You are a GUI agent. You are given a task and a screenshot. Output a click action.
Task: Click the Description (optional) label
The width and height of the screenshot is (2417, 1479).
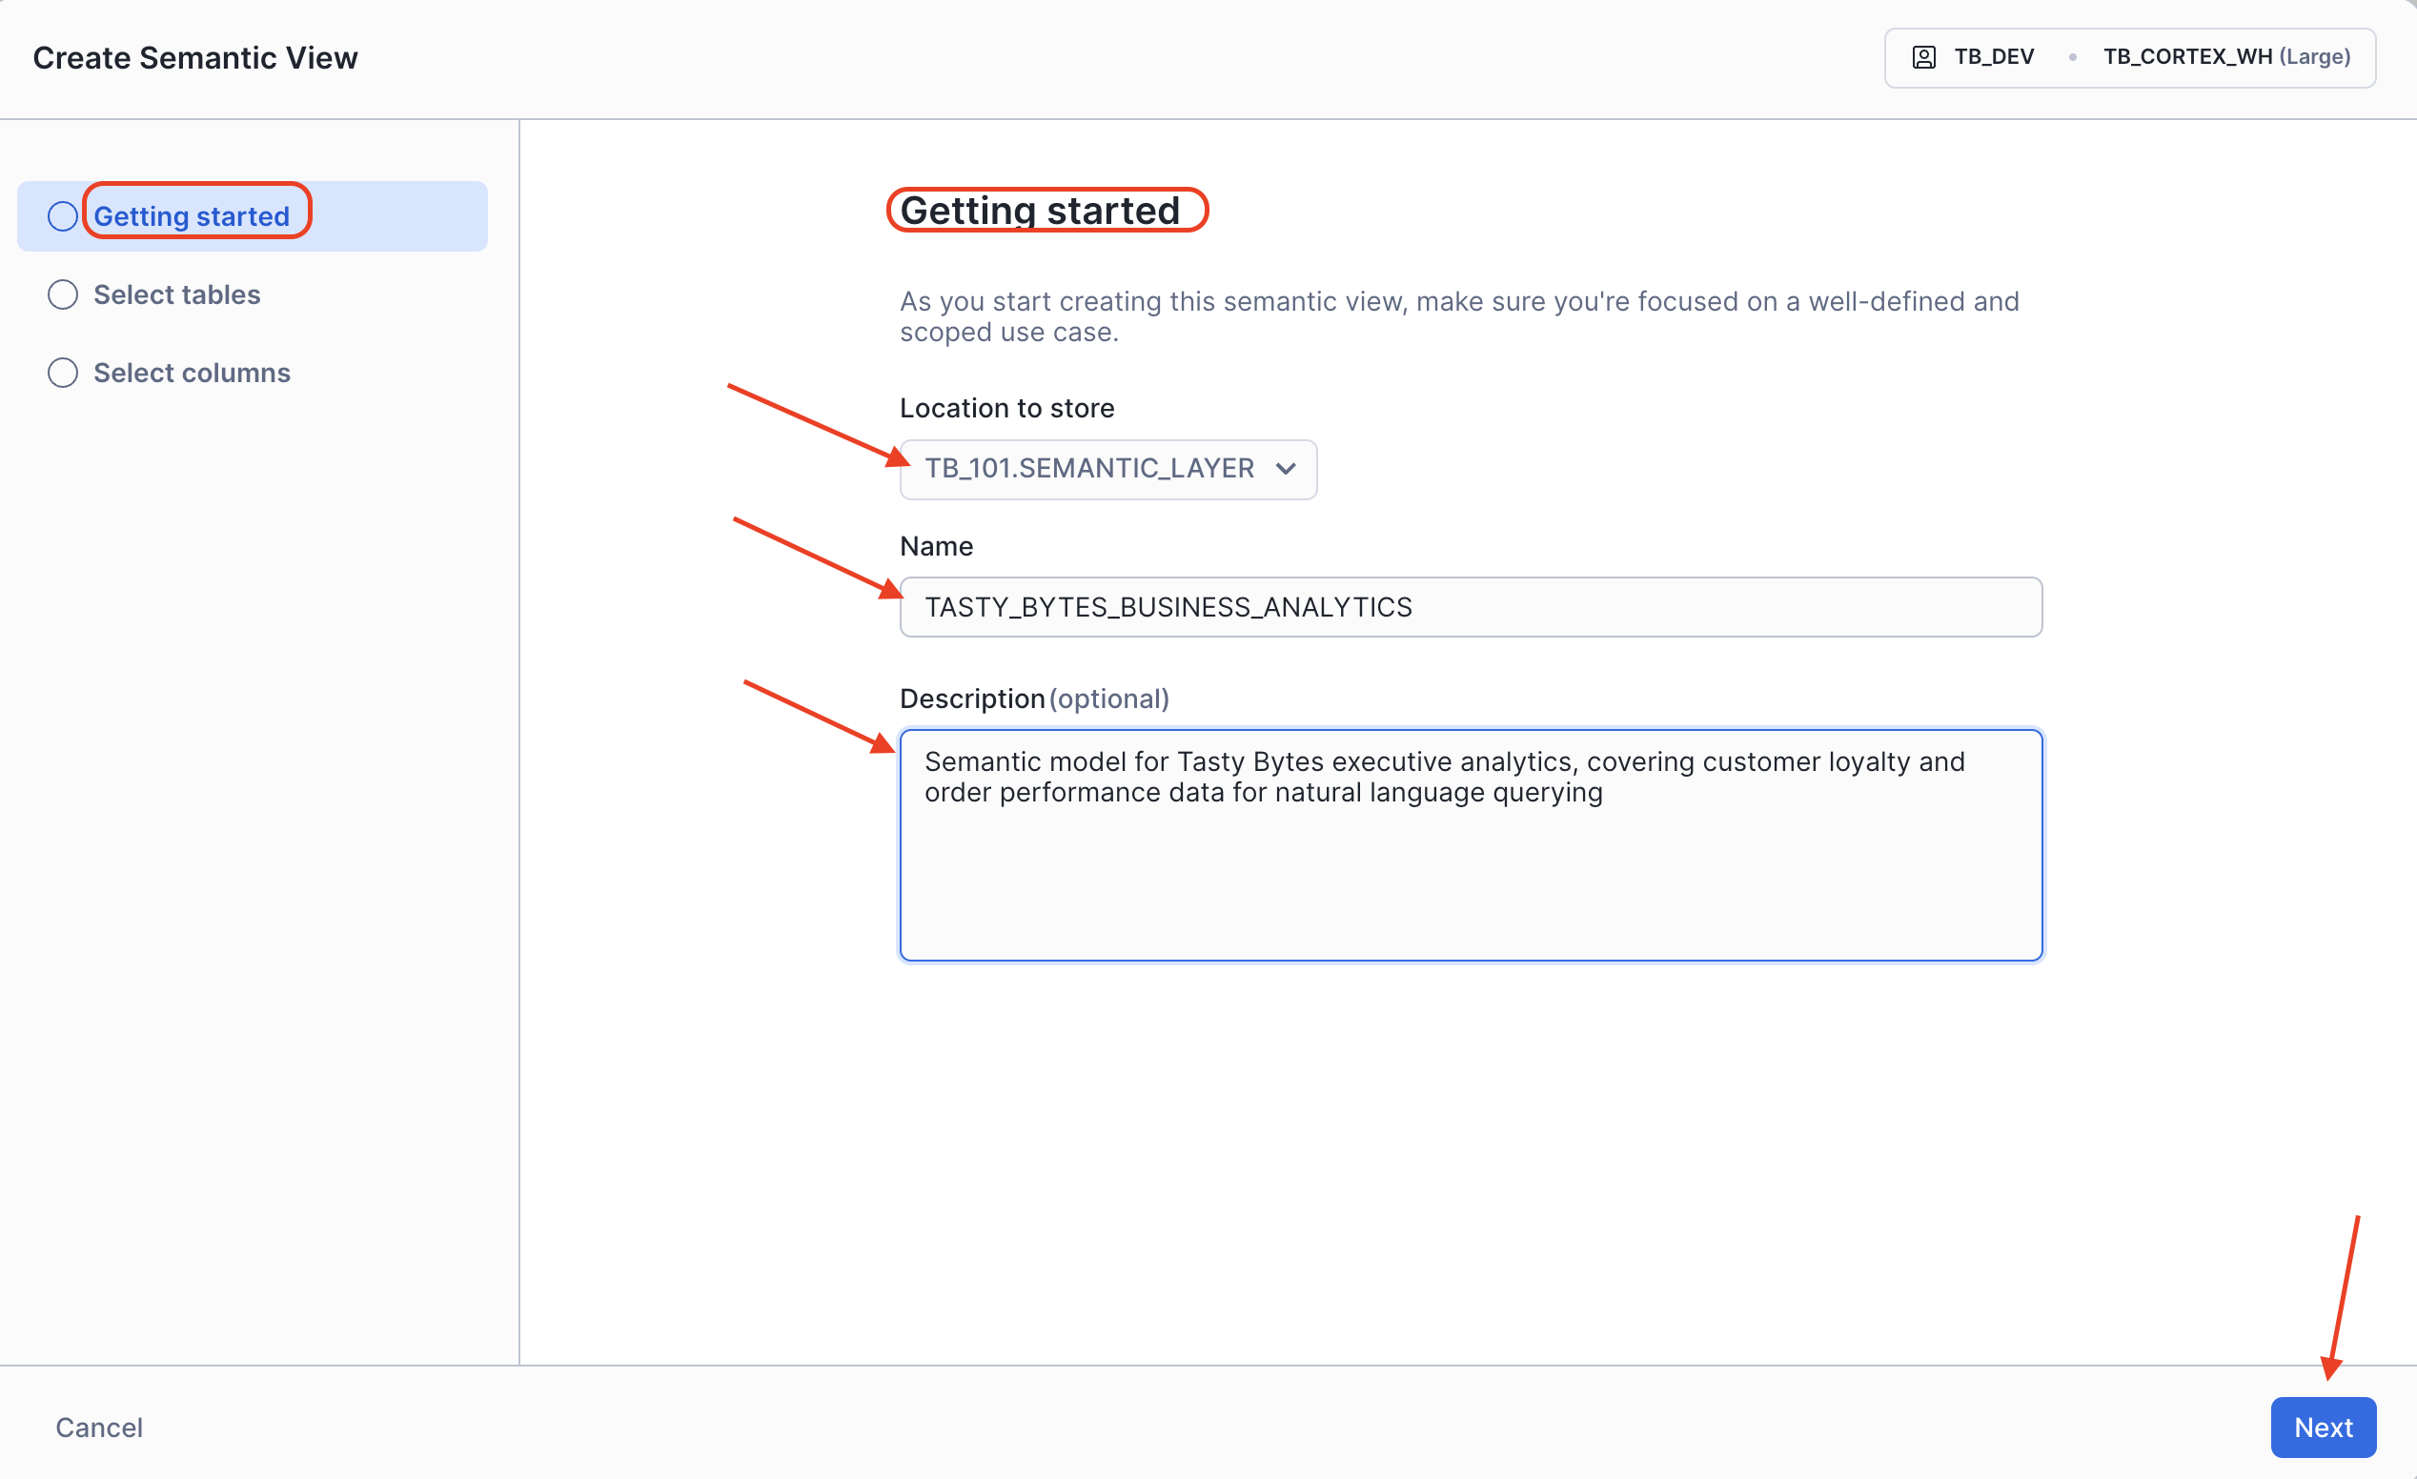click(x=1033, y=699)
